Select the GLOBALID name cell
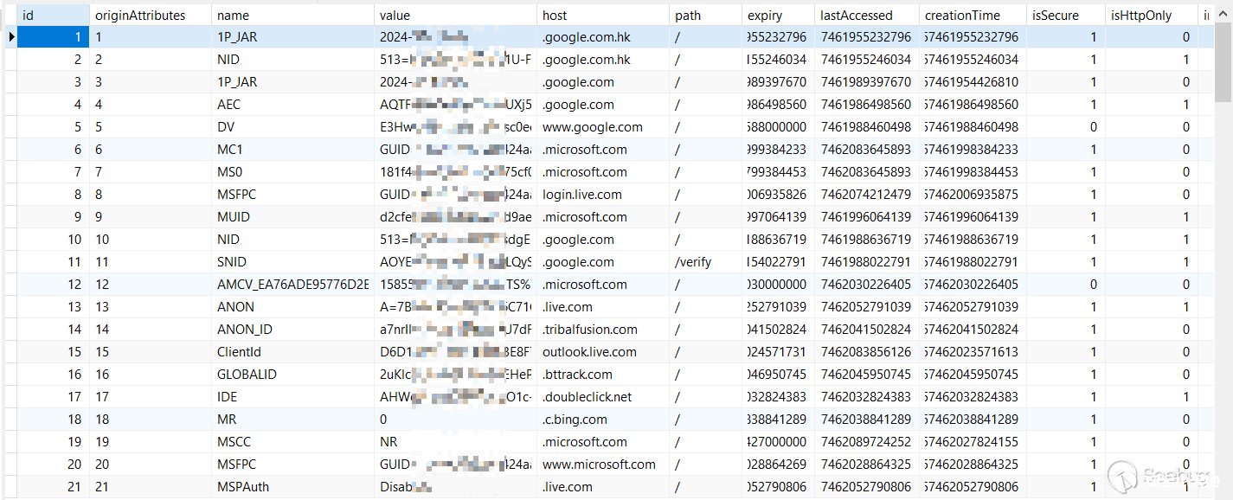 coord(292,375)
